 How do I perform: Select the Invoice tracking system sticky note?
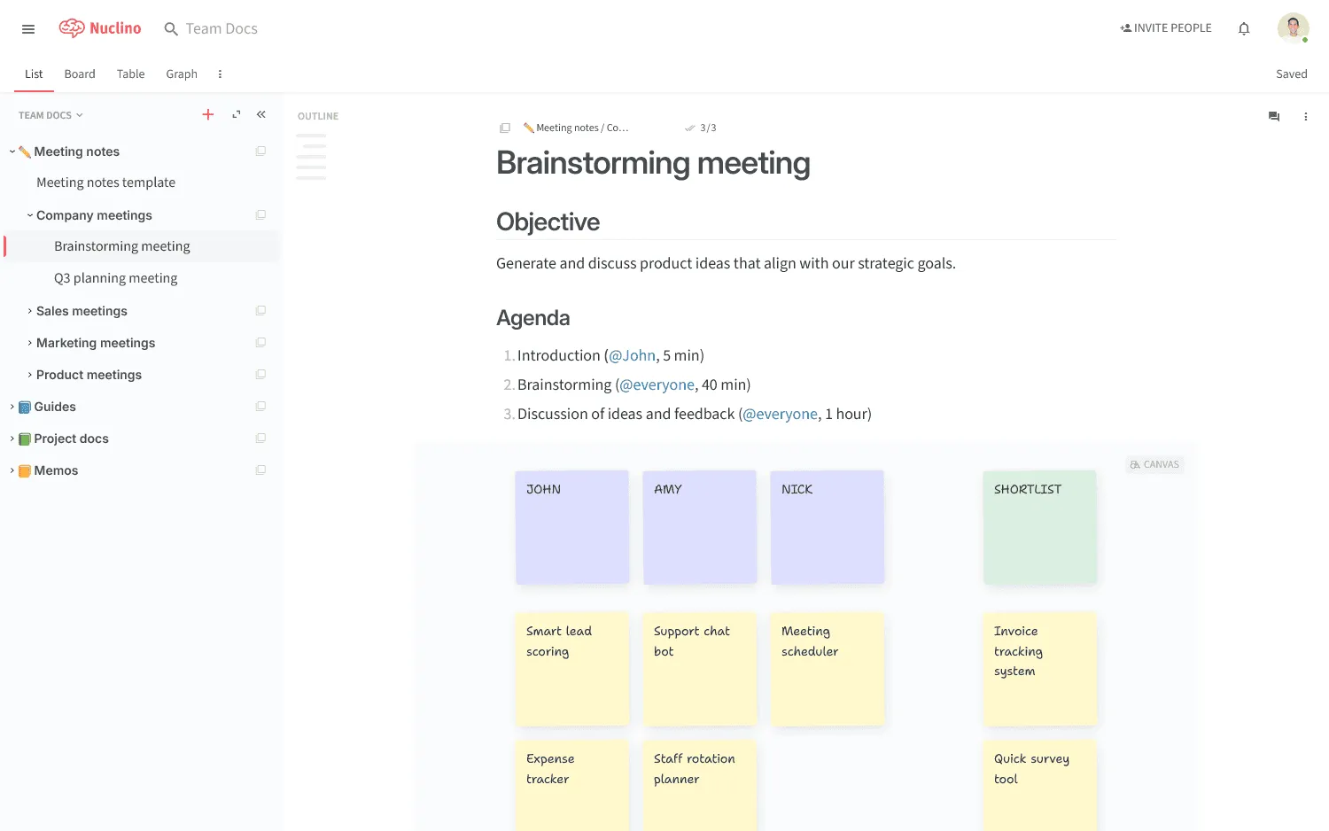[1039, 669]
